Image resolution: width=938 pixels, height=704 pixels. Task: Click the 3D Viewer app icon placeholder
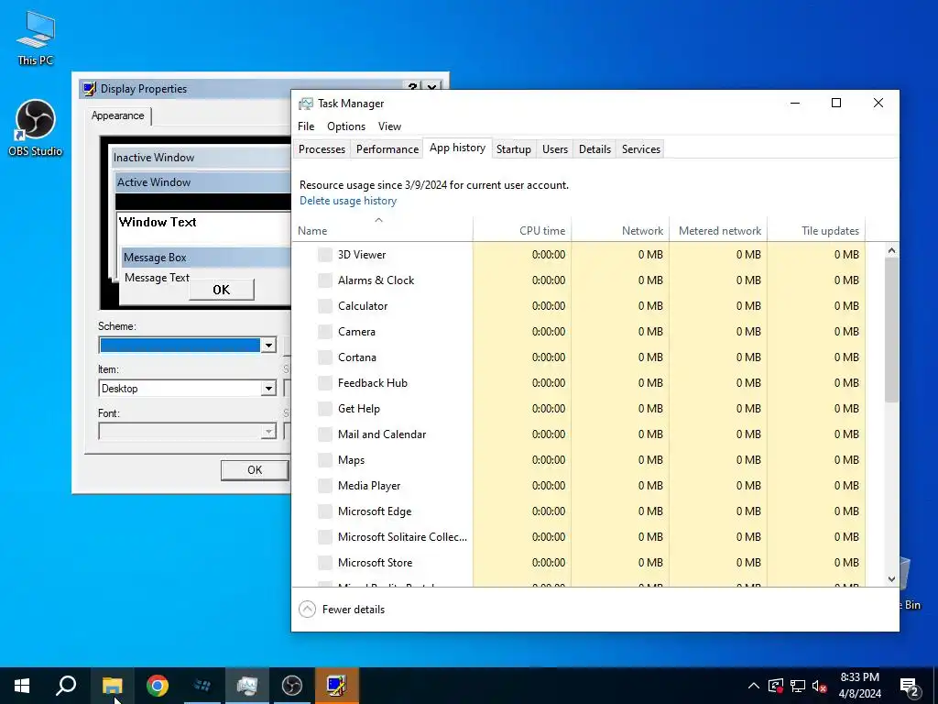click(x=325, y=255)
